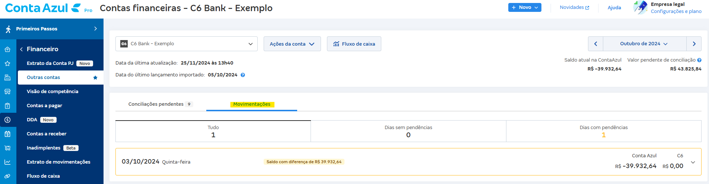The height and width of the screenshot is (184, 709).
Task: Open the store sidebar icon
Action: point(7,92)
